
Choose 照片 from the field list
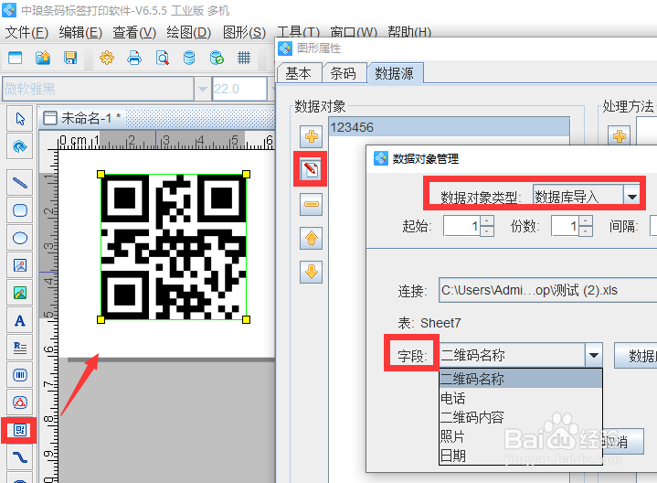point(521,436)
